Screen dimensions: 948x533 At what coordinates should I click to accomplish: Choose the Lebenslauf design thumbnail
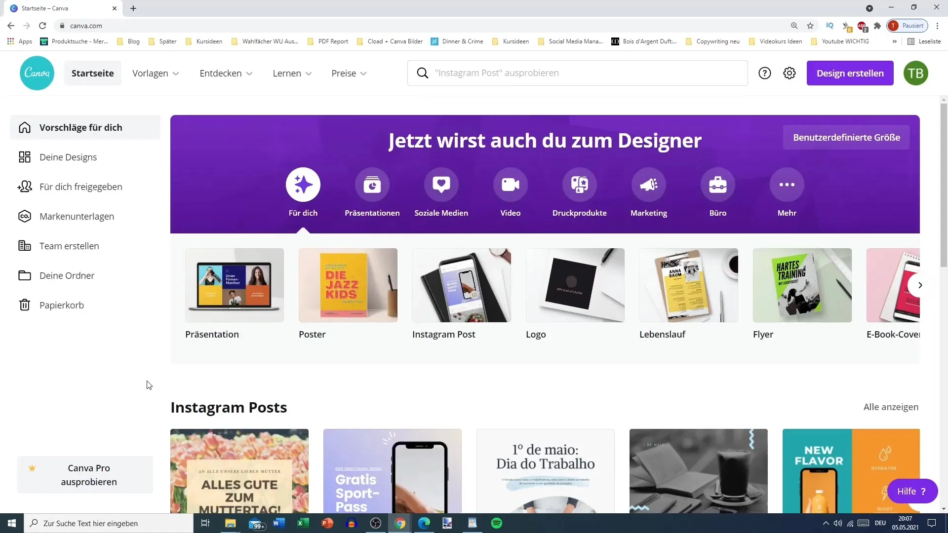689,285
